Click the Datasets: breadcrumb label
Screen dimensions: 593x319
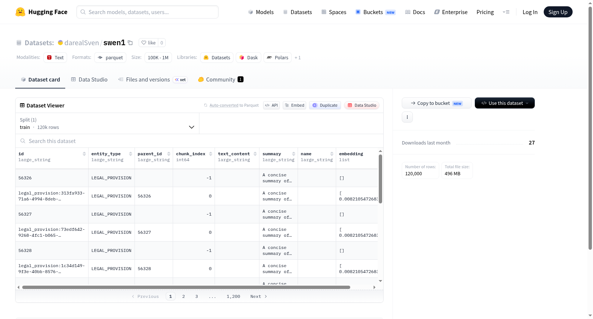39,43
